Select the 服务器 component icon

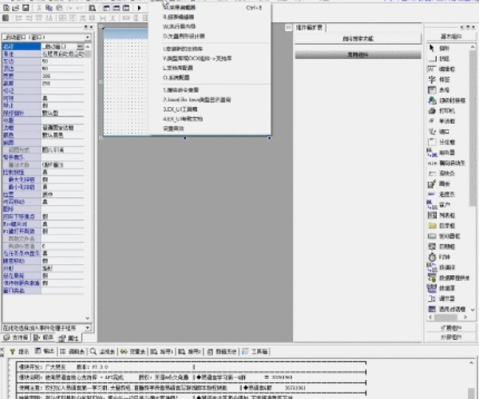[432, 152]
